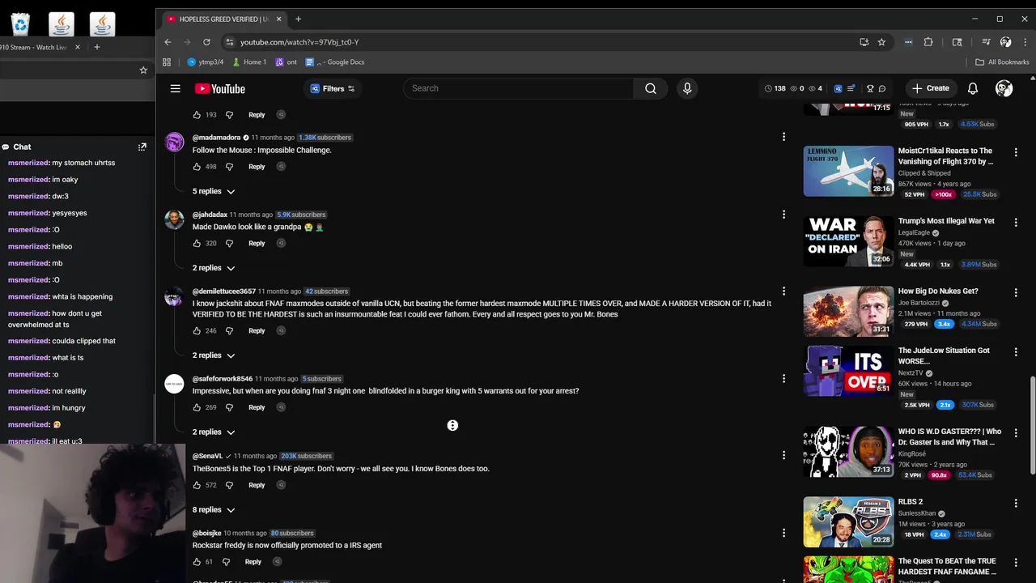The width and height of the screenshot is (1036, 583).
Task: Open options menu for @madamadora's comment
Action: coord(783,137)
